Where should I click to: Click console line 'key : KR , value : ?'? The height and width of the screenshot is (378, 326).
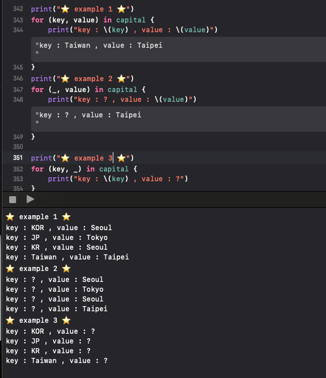(x=48, y=351)
